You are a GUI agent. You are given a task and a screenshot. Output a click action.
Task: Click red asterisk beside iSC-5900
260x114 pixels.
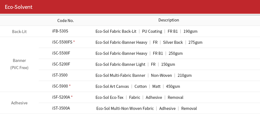(70, 86)
